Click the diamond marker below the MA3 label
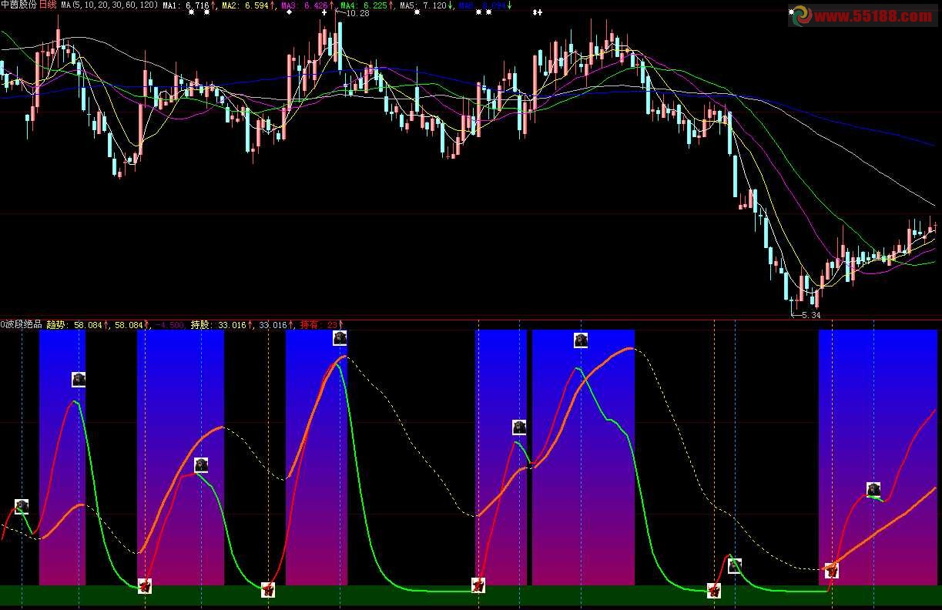Screen dimensions: 942x610 (289, 12)
